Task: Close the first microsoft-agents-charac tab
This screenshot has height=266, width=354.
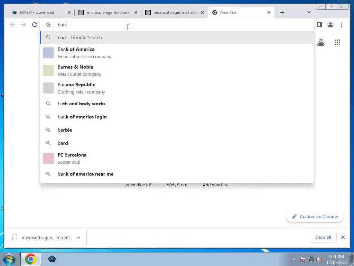Action: coord(136,12)
